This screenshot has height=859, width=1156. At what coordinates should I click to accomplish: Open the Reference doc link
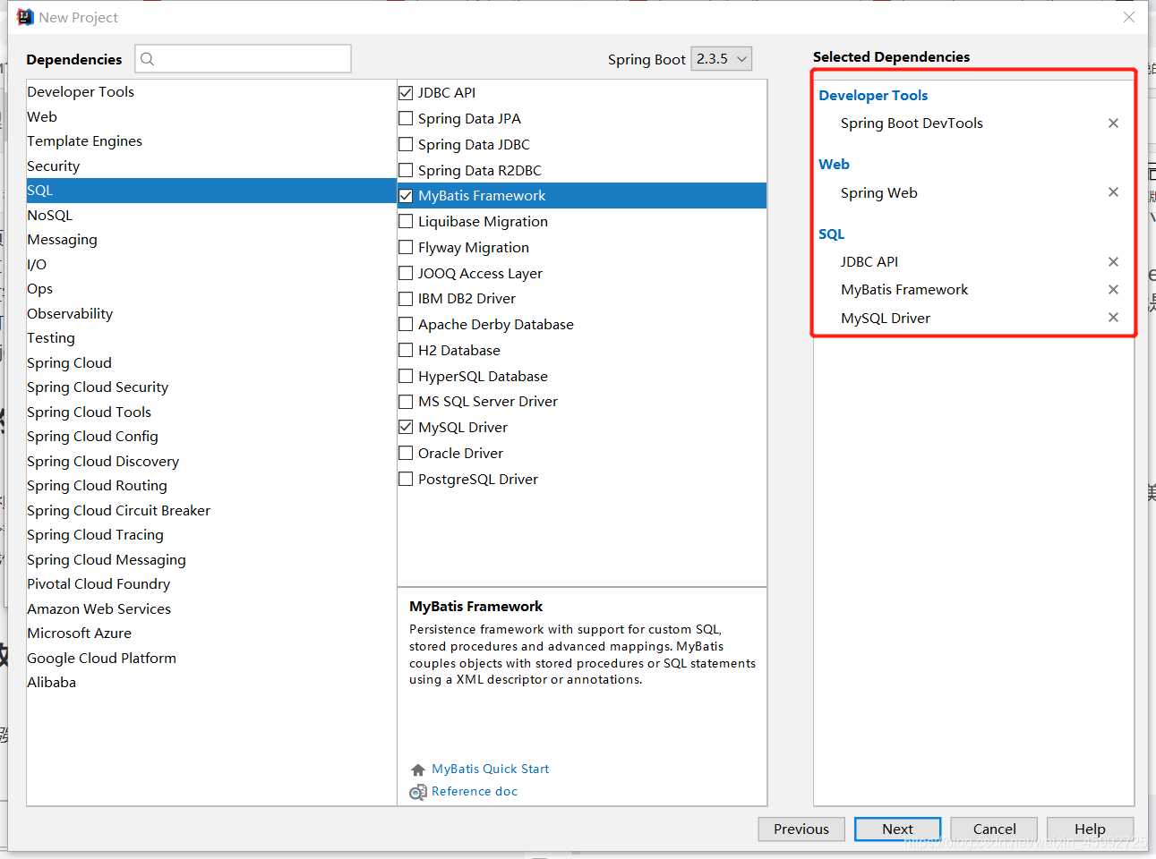coord(475,792)
